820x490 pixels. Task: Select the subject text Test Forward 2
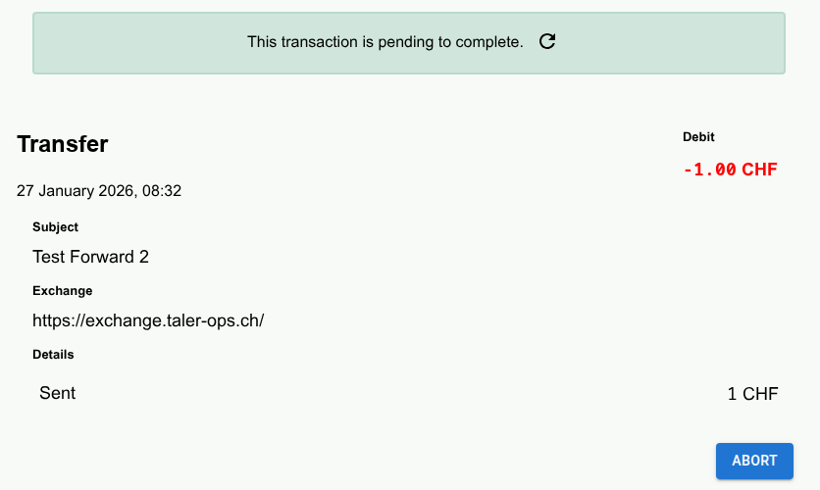90,258
